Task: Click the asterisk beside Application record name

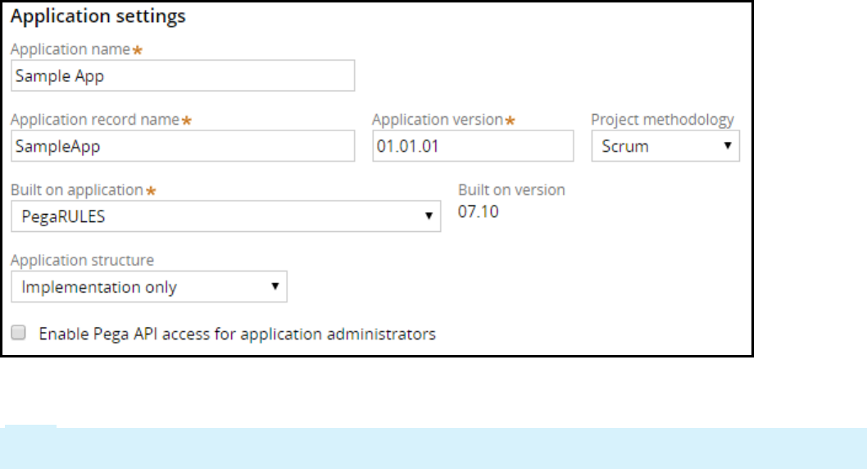Action: [186, 121]
